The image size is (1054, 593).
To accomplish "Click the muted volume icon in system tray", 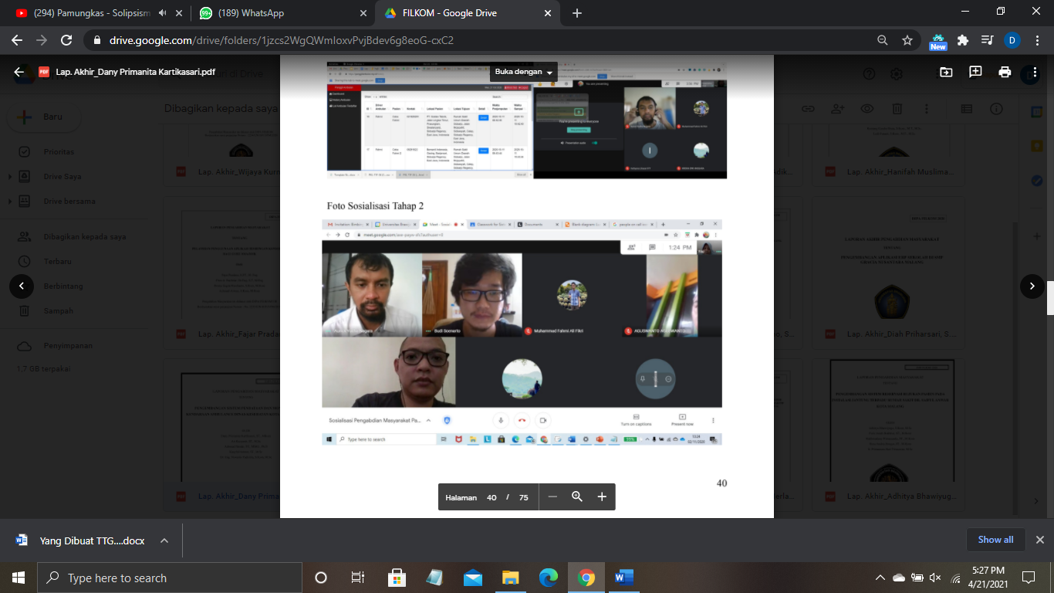I will (x=935, y=578).
